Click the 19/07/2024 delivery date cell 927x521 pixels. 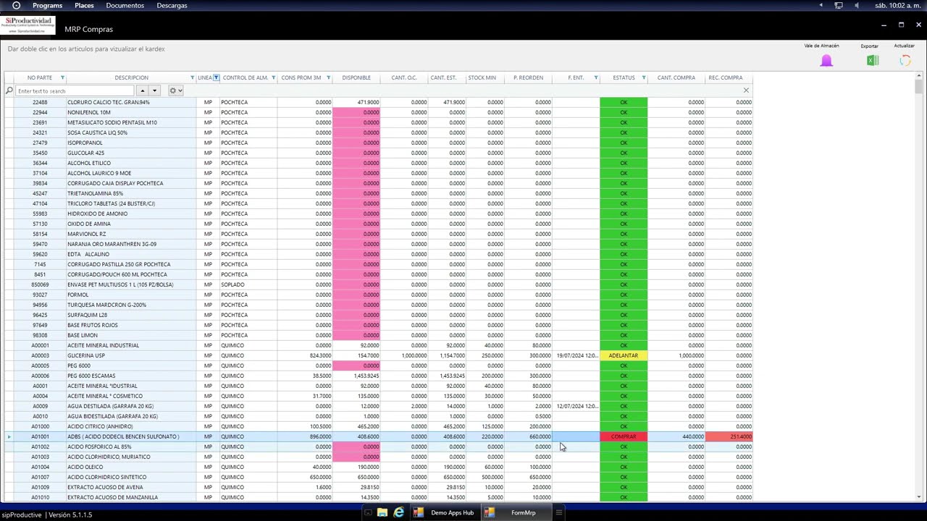click(576, 355)
